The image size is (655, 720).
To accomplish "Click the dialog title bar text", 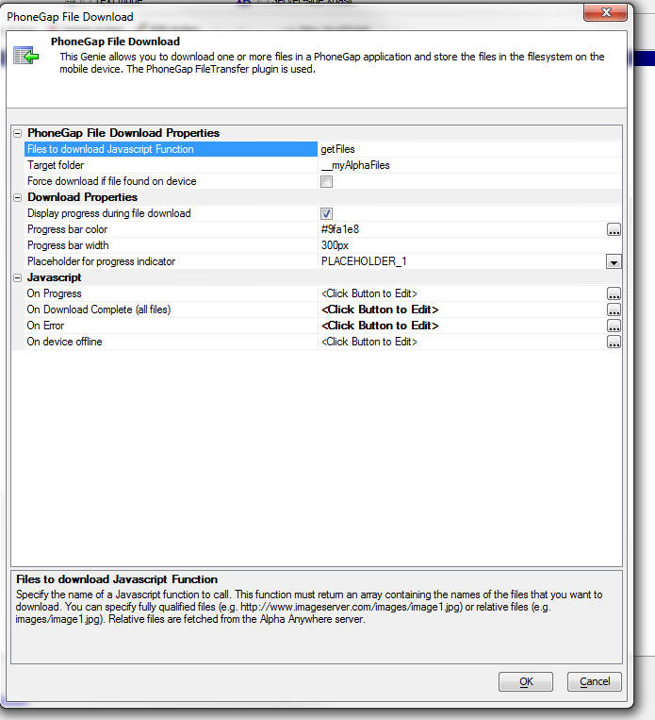I will click(70, 17).
